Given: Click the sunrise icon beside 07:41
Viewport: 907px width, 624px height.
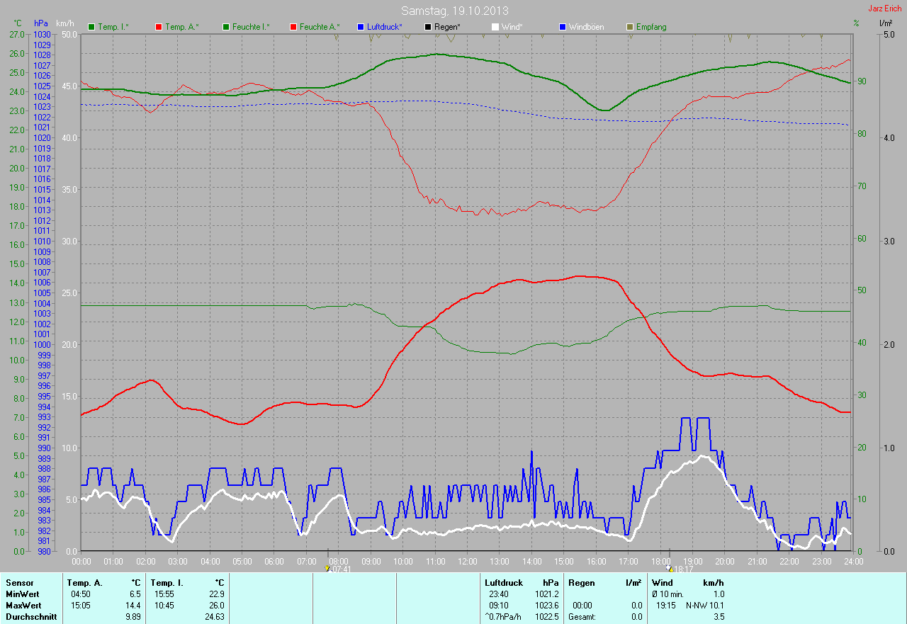Looking at the screenshot, I should (327, 568).
